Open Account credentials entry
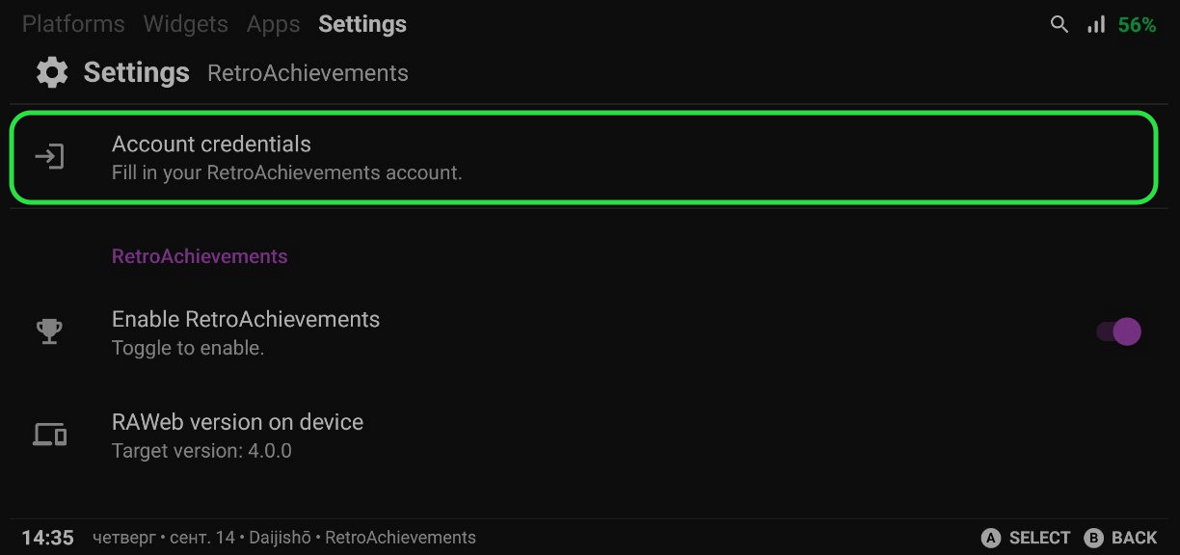This screenshot has height=555, width=1180. point(583,158)
